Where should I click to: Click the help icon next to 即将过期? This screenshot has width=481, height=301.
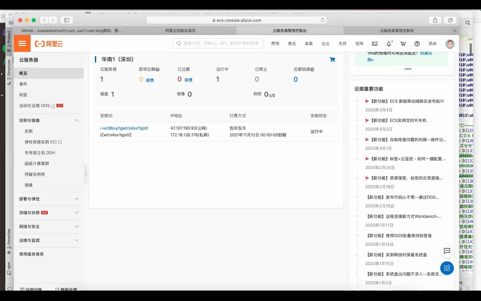pos(157,70)
